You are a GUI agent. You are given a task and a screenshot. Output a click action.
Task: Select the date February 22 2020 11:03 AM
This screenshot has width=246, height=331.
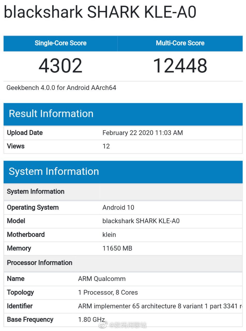pos(143,133)
